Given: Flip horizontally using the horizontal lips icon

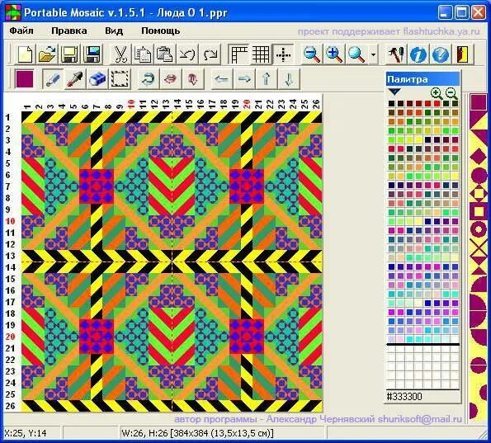Looking at the screenshot, I should pos(171,79).
